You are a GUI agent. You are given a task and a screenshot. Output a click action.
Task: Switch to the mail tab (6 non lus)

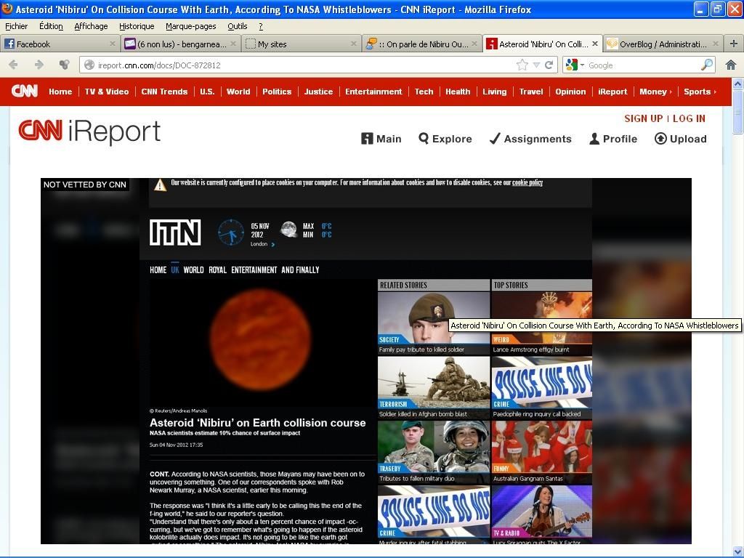(x=180, y=44)
